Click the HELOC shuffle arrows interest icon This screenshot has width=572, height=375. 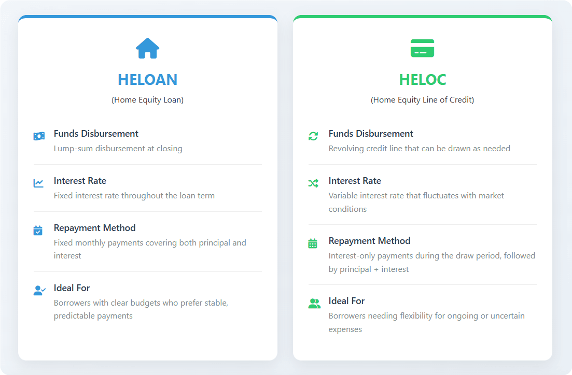313,183
